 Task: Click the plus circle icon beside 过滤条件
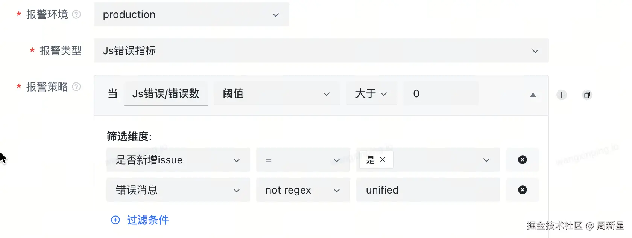pyautogui.click(x=115, y=220)
